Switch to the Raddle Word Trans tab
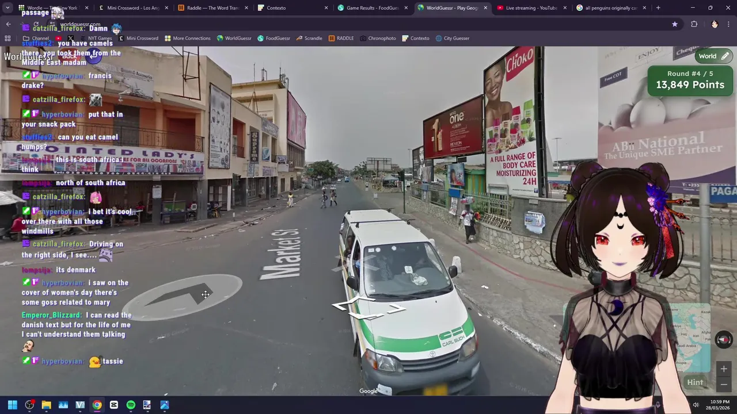The width and height of the screenshot is (737, 414). click(x=212, y=7)
